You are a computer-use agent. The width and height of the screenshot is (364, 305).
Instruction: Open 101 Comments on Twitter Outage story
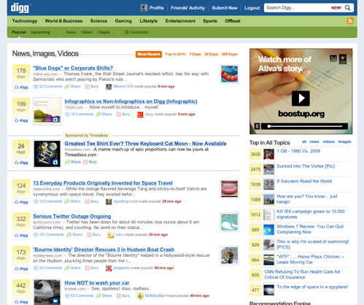pos(49,235)
